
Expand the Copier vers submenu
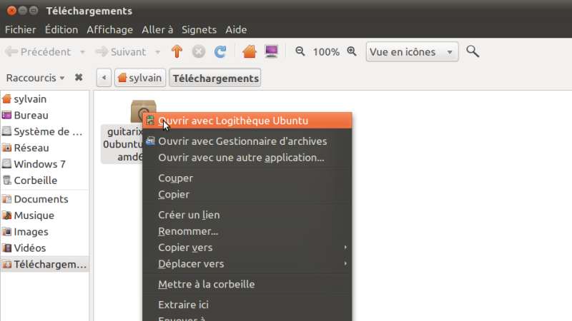pos(247,248)
